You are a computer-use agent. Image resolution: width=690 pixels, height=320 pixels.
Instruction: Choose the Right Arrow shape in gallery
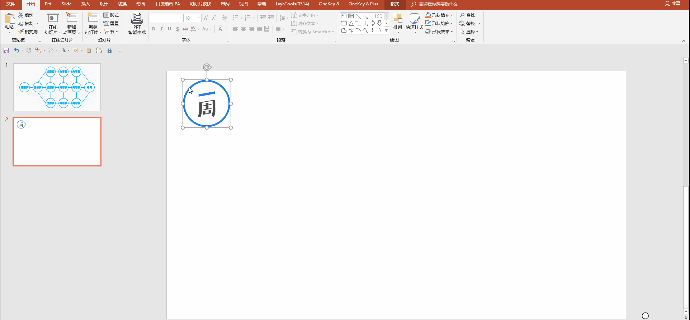373,23
